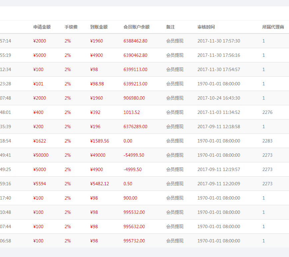Select the 会员账户余额 column header

[x=137, y=27]
